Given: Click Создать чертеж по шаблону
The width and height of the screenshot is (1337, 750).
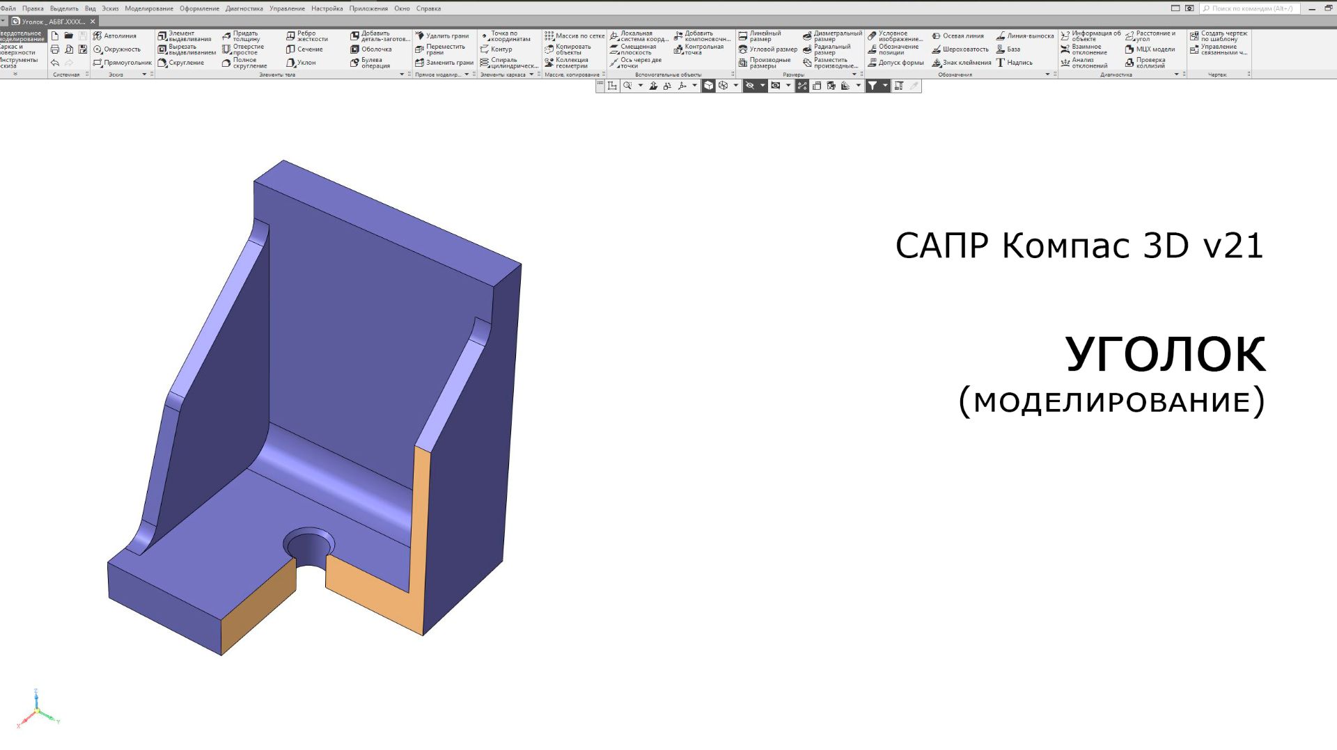Looking at the screenshot, I should click(1219, 36).
